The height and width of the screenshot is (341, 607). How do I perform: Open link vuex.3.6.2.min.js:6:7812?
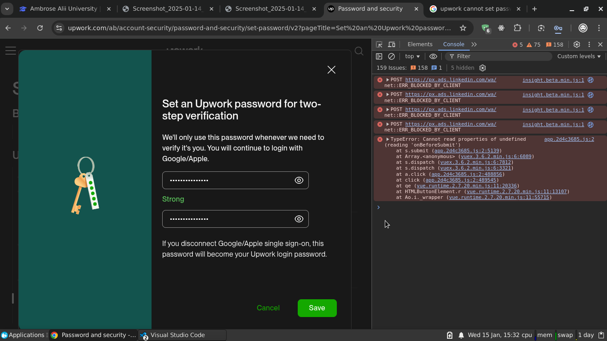(475, 163)
